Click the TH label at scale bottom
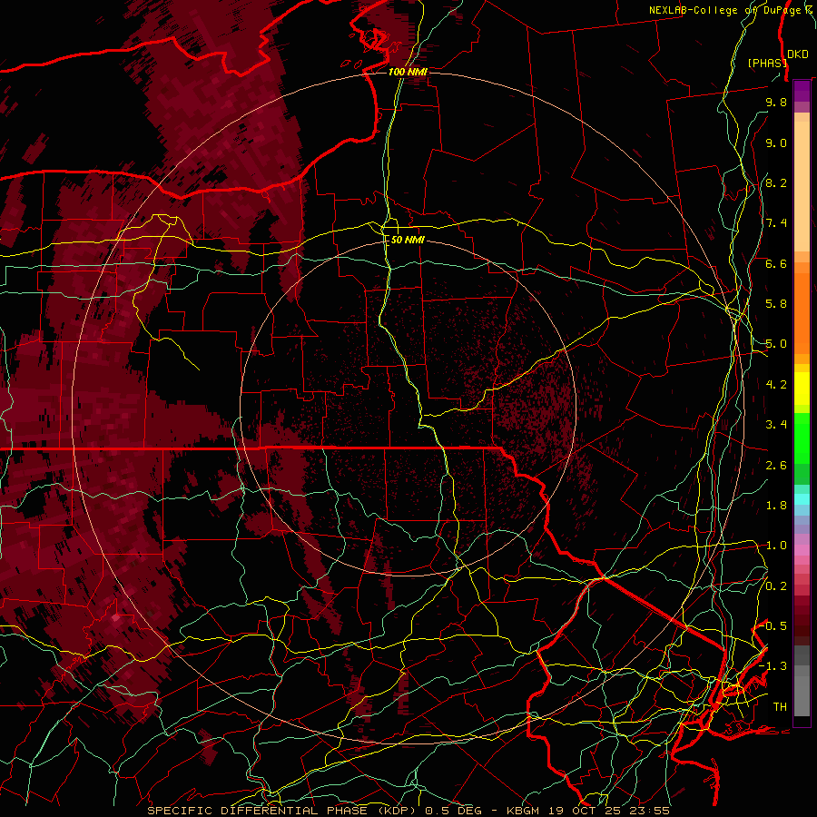The image size is (817, 817). (x=780, y=707)
